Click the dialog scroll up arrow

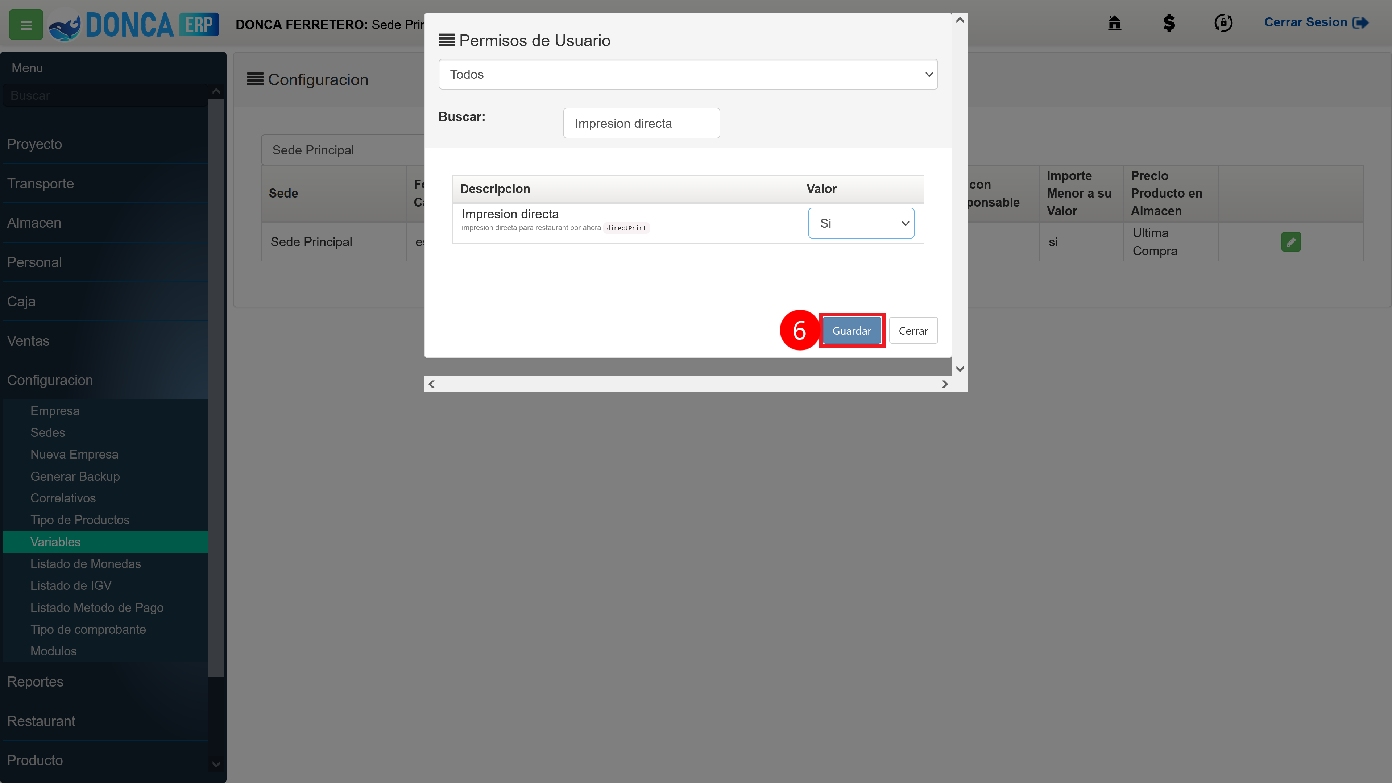(x=960, y=21)
